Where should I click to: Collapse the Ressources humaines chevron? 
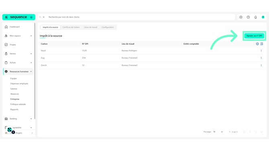click(31, 71)
